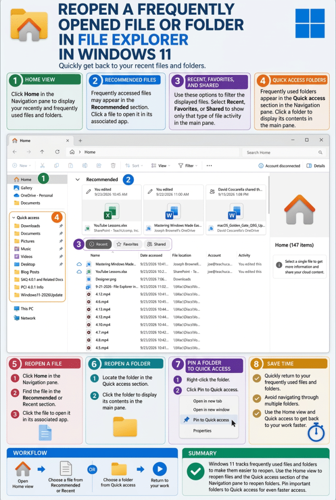Open the New dropdown menu
Image resolution: width=336 pixels, height=500 pixels.
(x=22, y=166)
